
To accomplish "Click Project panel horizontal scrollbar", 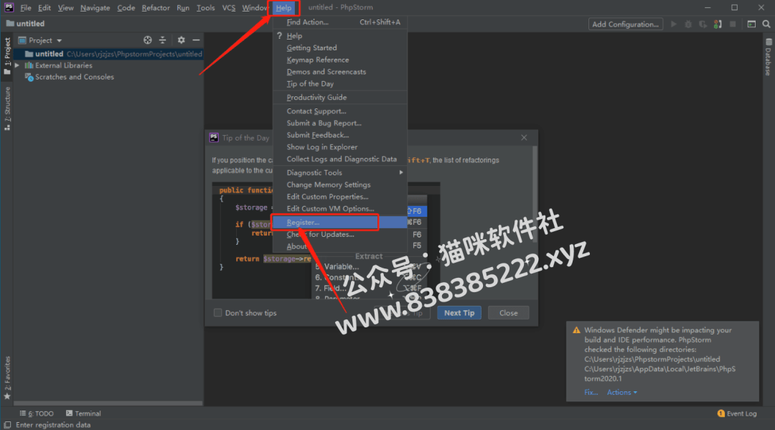I will (x=108, y=403).
